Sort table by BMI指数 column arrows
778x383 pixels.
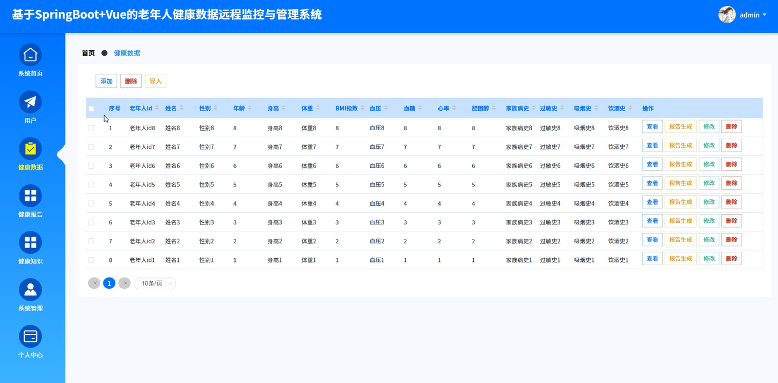coord(362,108)
